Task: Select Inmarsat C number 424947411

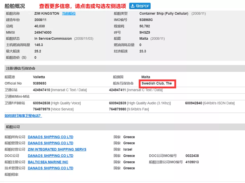Action: pos(117,90)
